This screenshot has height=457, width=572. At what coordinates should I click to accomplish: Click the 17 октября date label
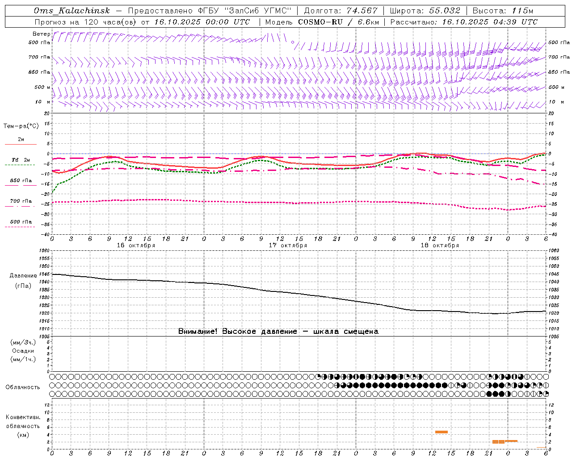coord(288,245)
